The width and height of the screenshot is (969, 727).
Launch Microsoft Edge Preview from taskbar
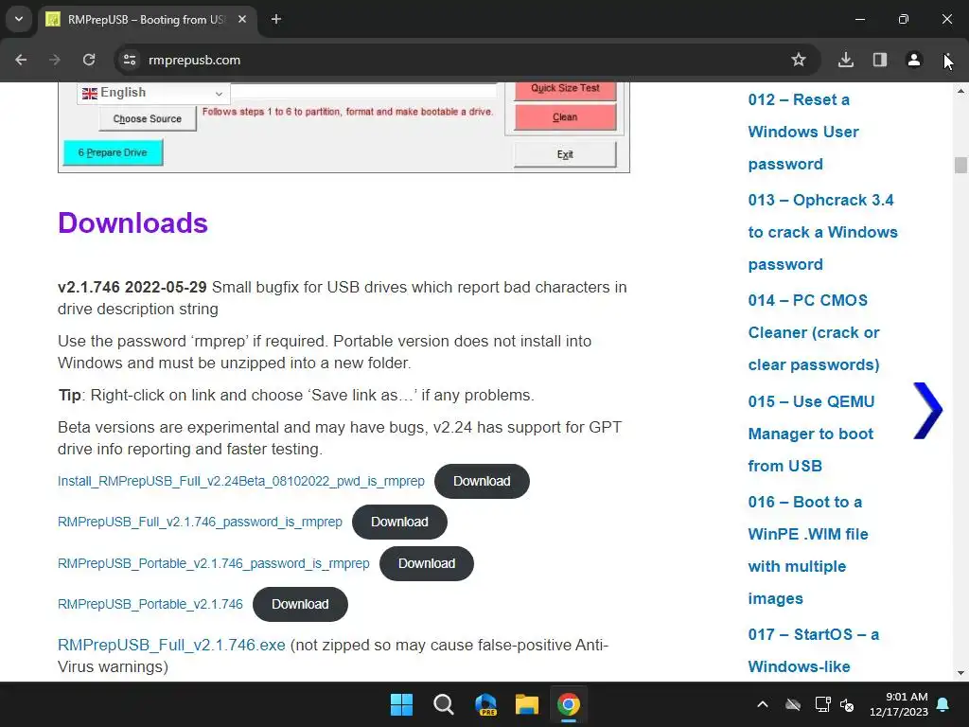485,704
